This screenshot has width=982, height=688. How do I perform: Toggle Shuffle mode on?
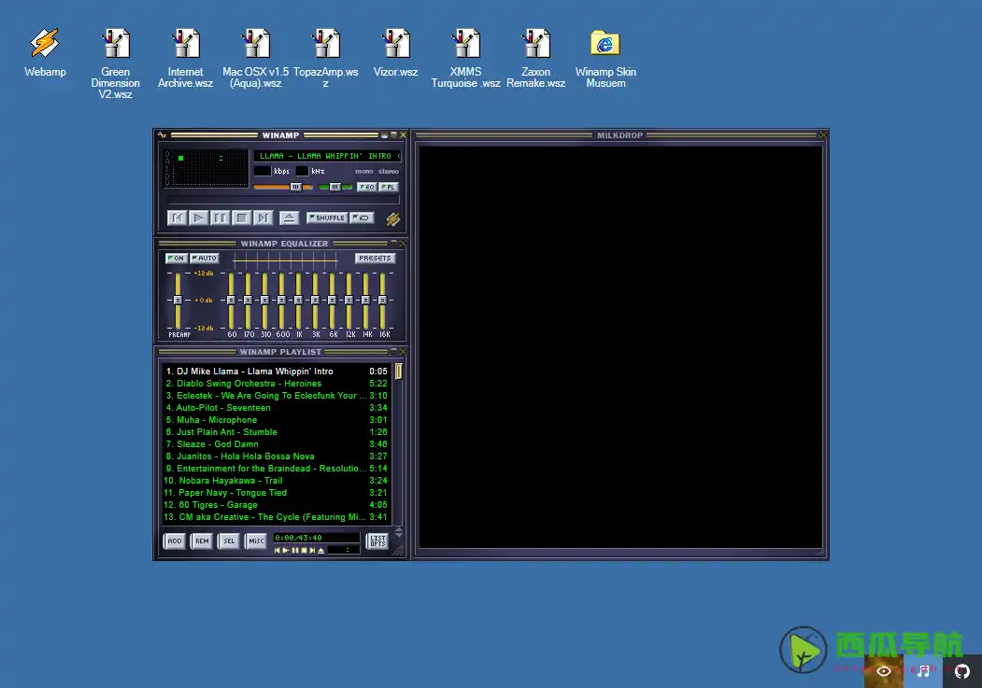coord(326,217)
